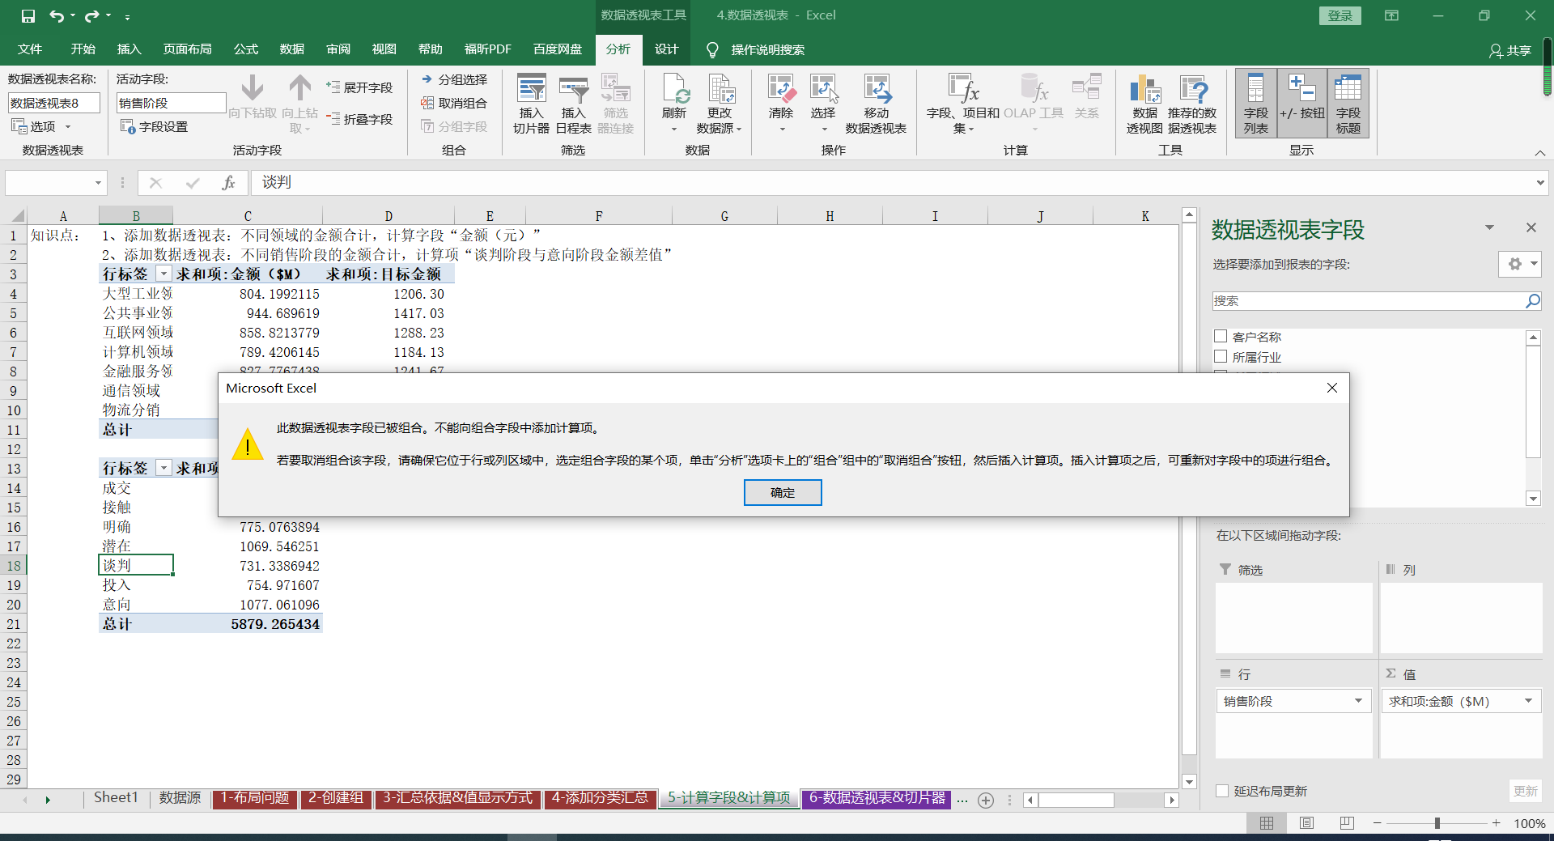Screen dimensions: 1554x841
Task: Expand the Name Box dropdown
Action: click(98, 183)
